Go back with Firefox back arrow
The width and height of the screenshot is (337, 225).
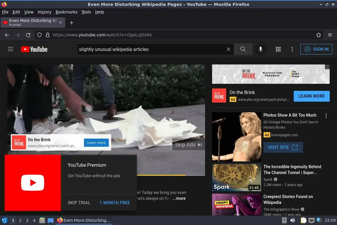click(7, 35)
